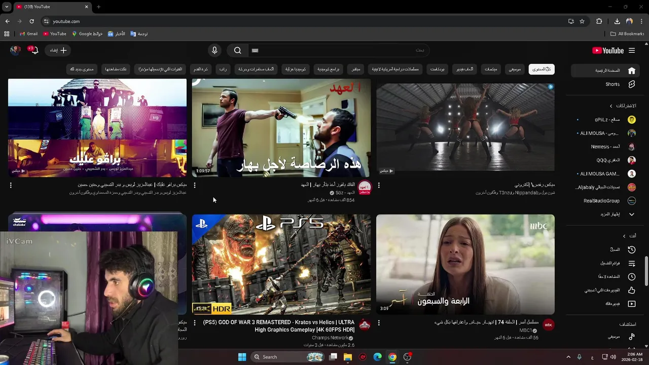The image size is (649, 365).
Task: Open Music (موسيقى) under Explore in sidebar
Action: point(604,337)
